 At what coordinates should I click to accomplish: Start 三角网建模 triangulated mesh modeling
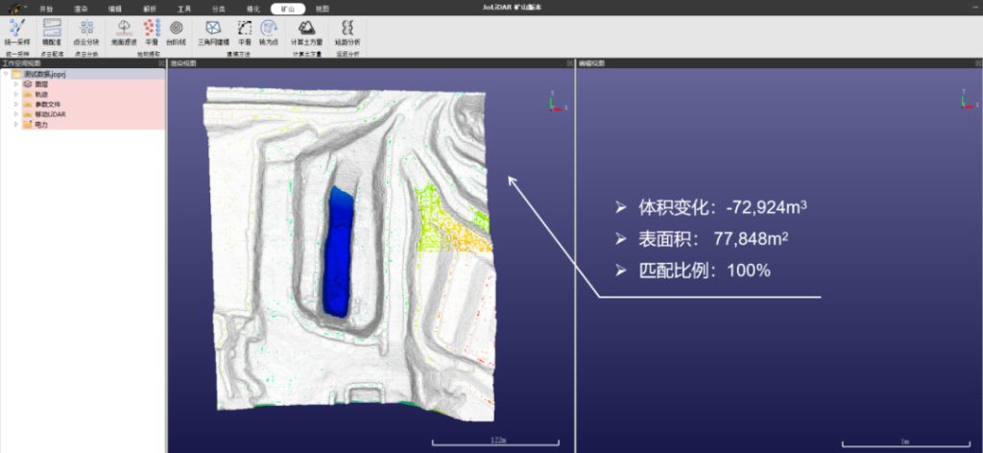[212, 29]
